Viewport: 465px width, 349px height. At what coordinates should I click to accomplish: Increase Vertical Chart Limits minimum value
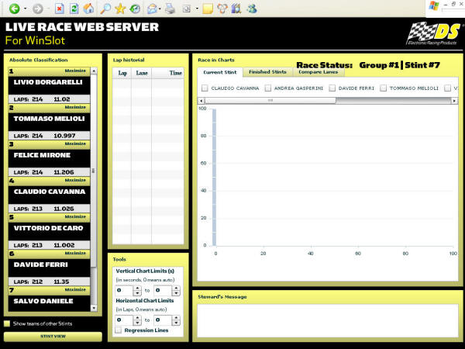click(x=137, y=288)
